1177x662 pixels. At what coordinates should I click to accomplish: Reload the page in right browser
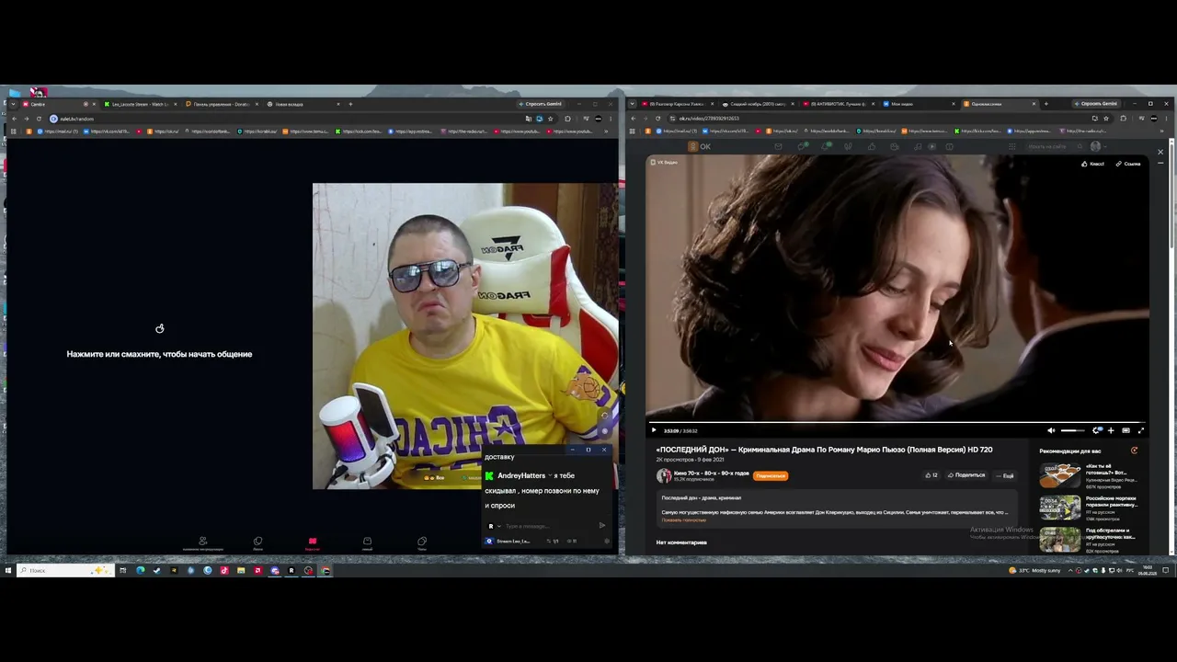[657, 119]
